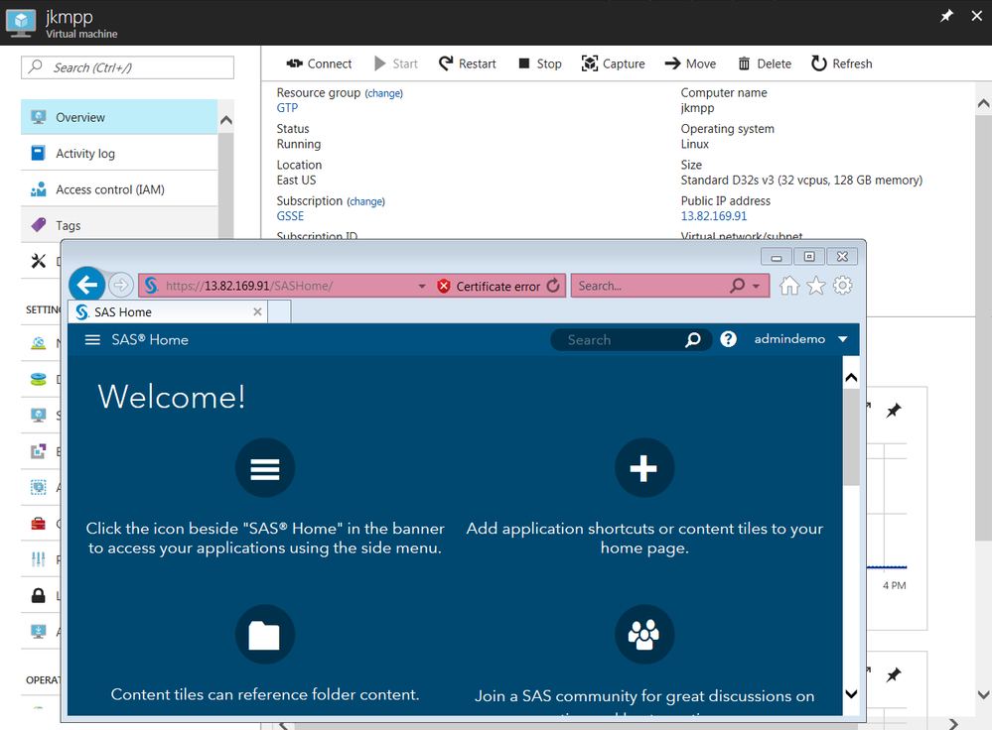Viewport: 992px width, 730px height.
Task: Click browser Forward button
Action: (120, 285)
